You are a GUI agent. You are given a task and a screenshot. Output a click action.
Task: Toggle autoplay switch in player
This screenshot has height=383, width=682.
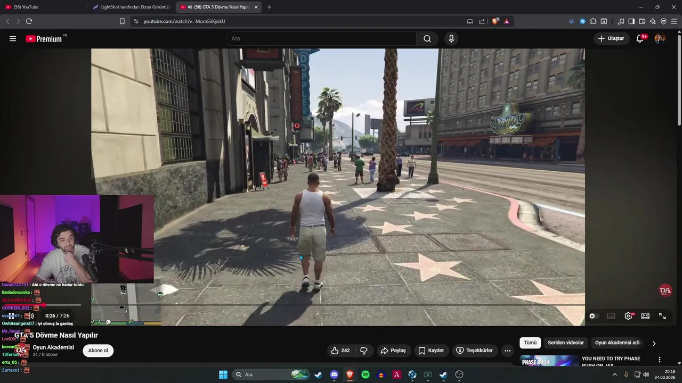pyautogui.click(x=593, y=316)
